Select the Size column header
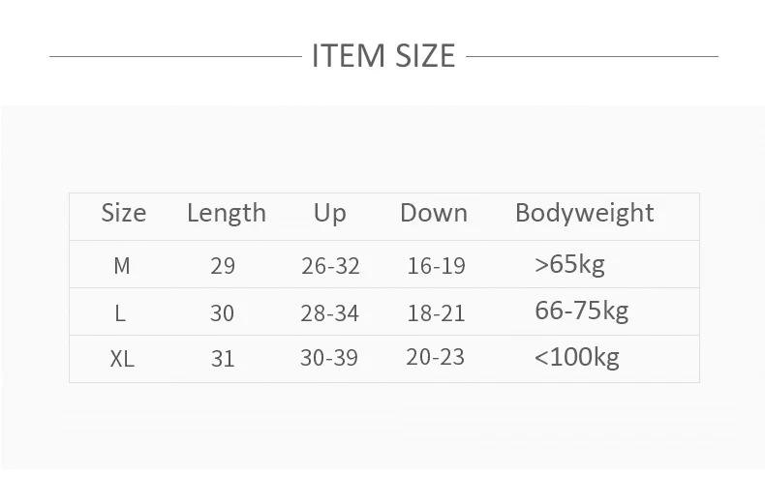765x504 pixels. click(123, 213)
